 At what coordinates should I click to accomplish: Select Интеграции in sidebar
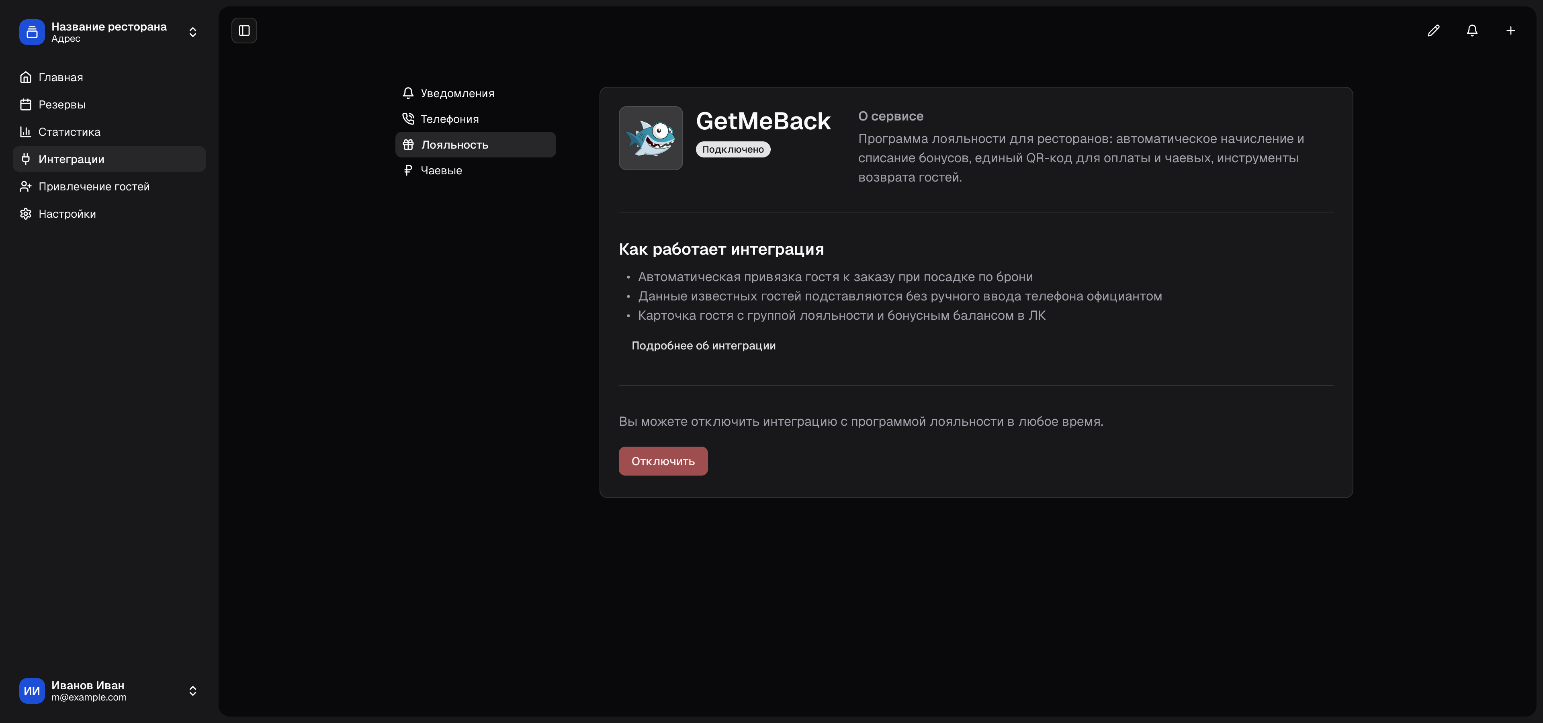point(109,159)
